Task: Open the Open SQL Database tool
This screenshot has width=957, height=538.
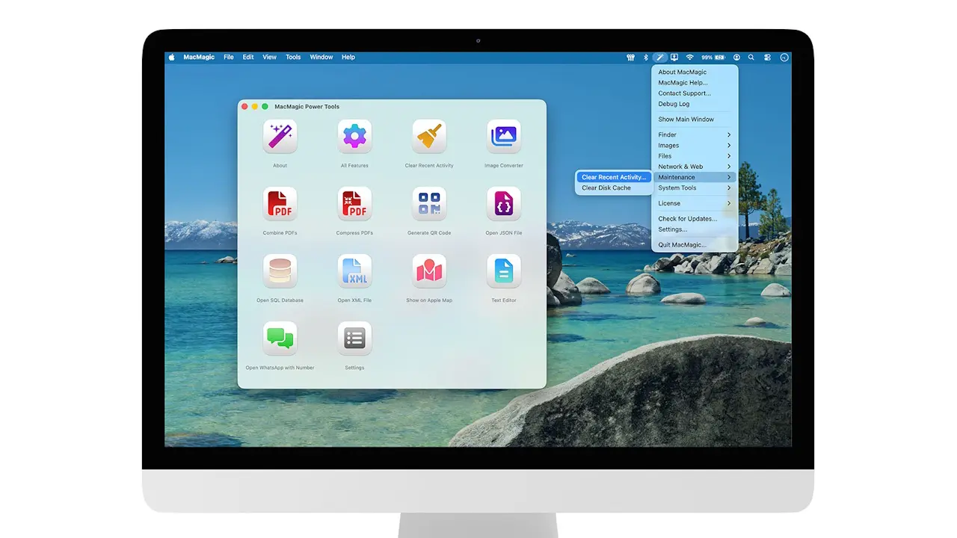Action: [x=280, y=271]
